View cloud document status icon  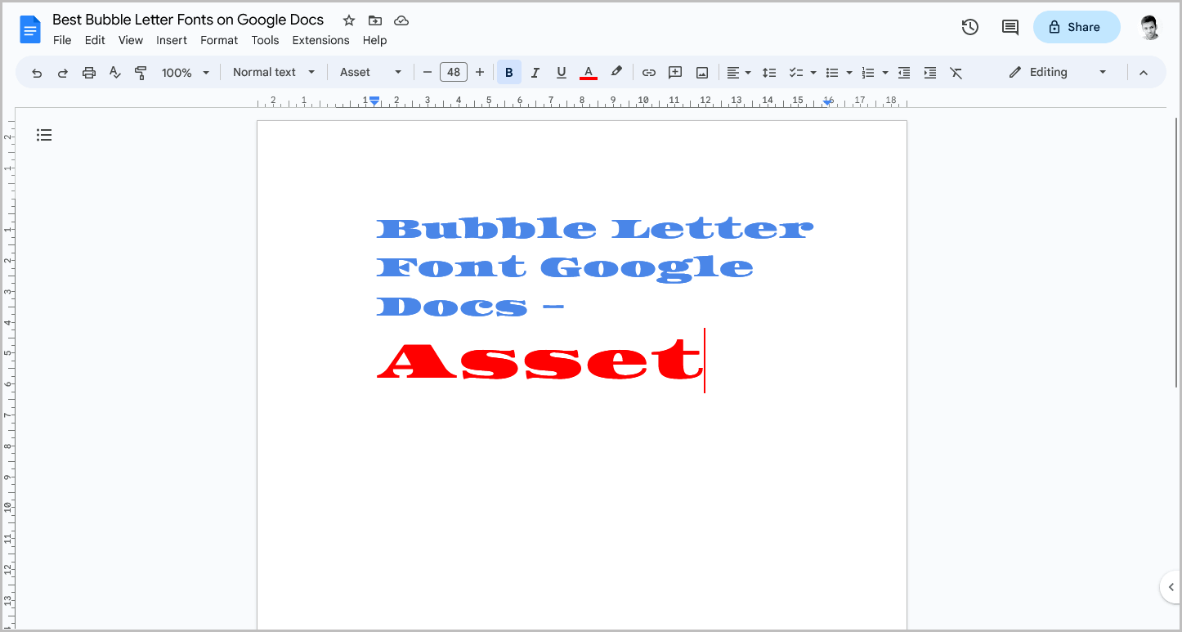coord(401,20)
